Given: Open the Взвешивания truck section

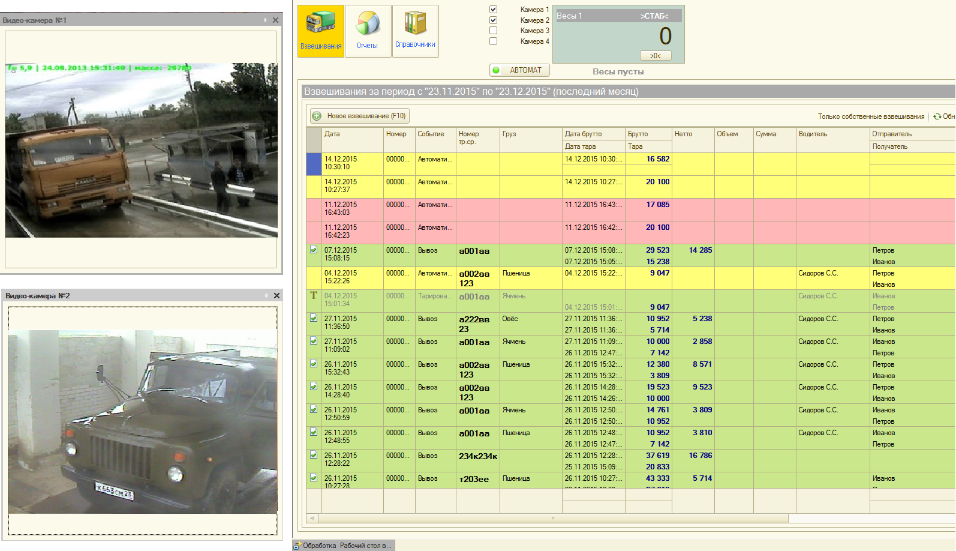Looking at the screenshot, I should pos(321,31).
